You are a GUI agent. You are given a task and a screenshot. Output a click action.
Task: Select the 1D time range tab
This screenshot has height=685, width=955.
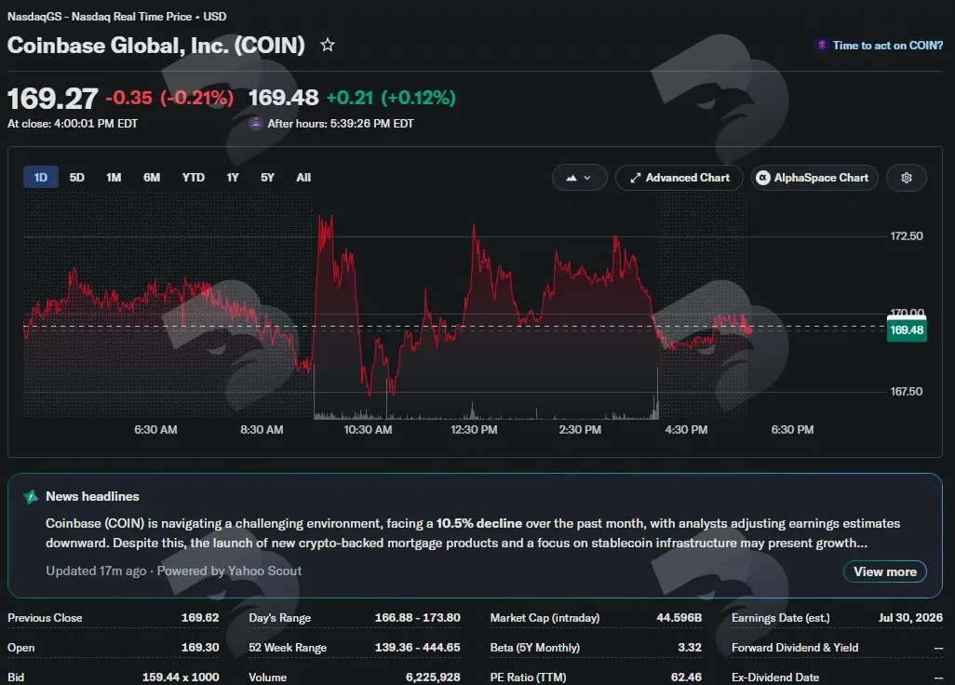(41, 177)
